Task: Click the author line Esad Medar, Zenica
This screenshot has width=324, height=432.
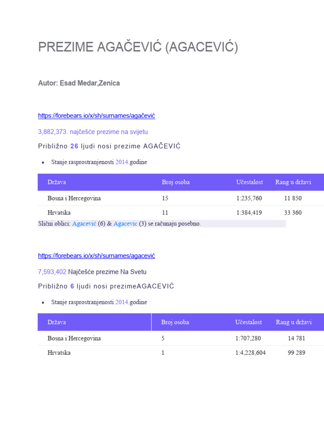Action: point(79,83)
